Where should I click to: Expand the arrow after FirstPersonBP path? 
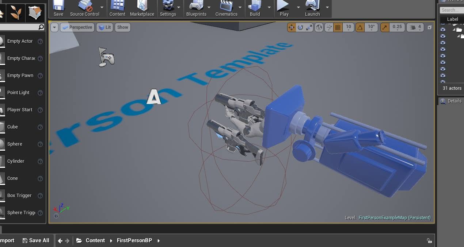(x=159, y=241)
